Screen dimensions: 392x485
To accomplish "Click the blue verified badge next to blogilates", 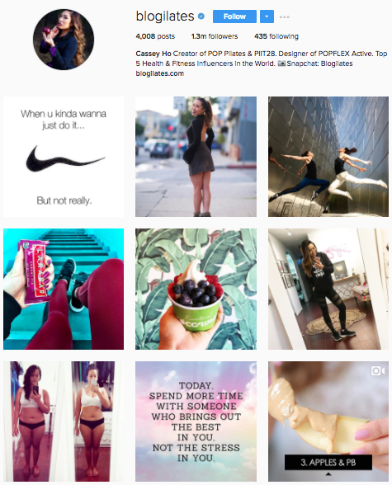I will [201, 16].
